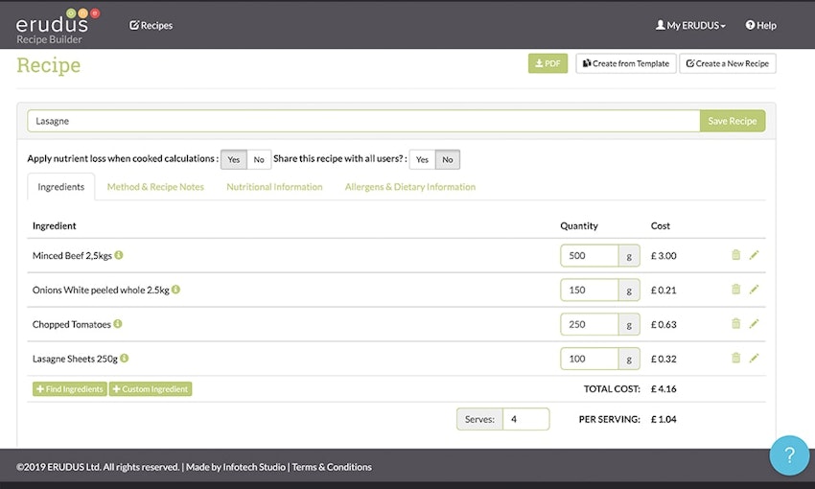Click the Onions White cost £ 0.21
Screen dimensions: 815x489
click(x=664, y=290)
